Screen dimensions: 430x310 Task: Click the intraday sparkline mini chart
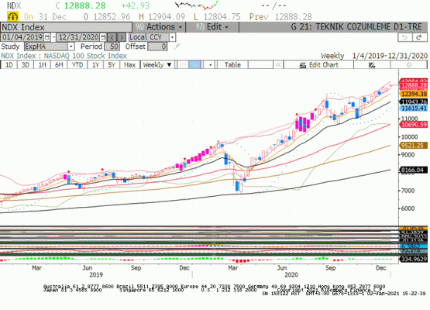pyautogui.click(x=197, y=5)
